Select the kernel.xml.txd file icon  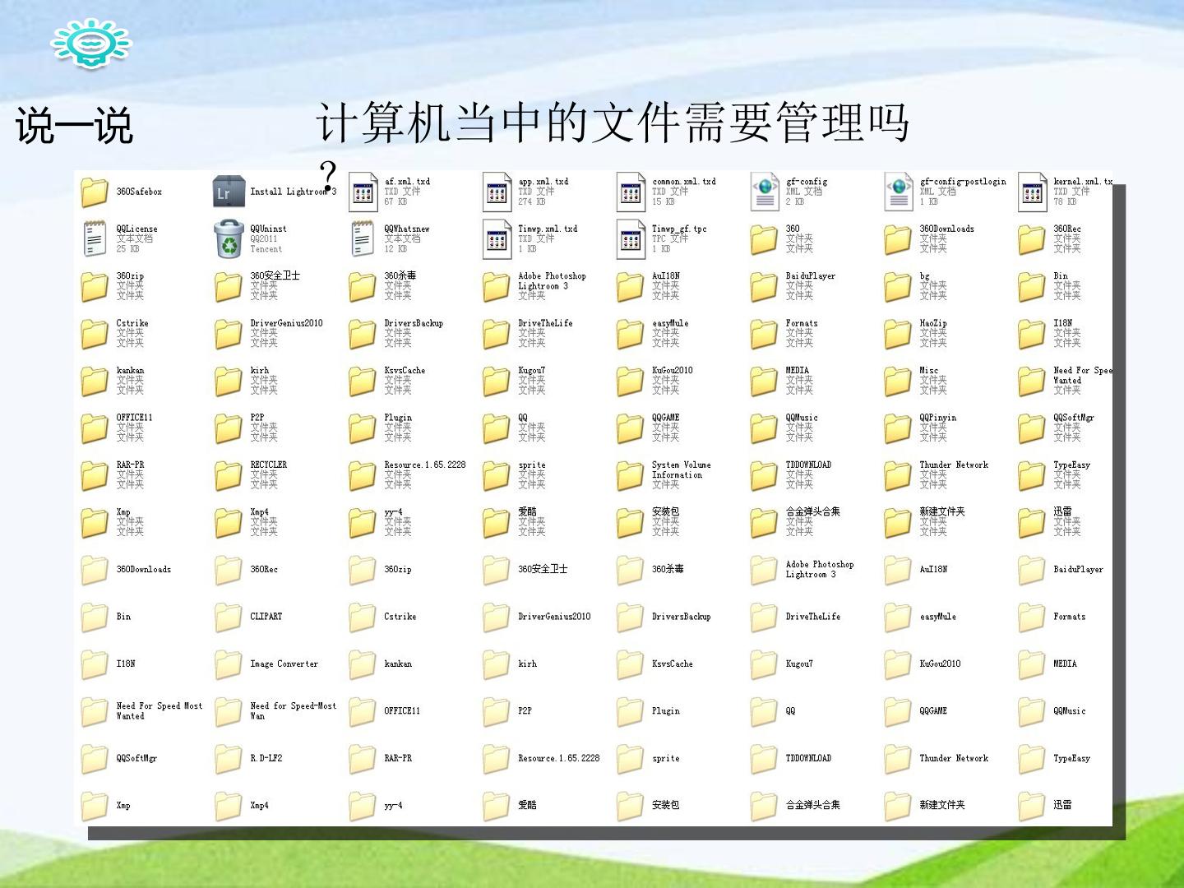[x=1033, y=192]
